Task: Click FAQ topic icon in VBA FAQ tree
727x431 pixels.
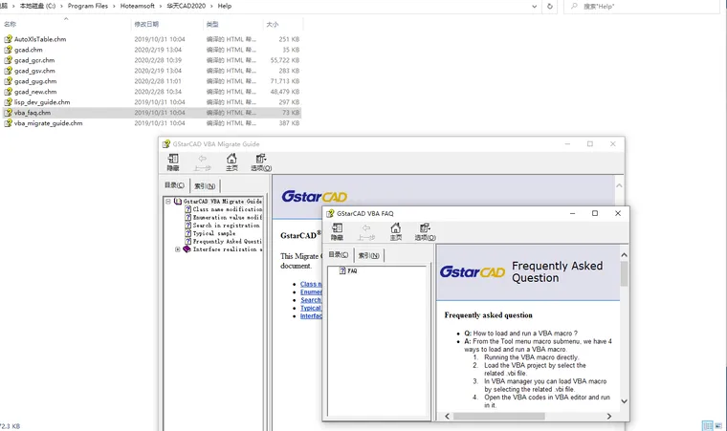Action: coord(342,270)
